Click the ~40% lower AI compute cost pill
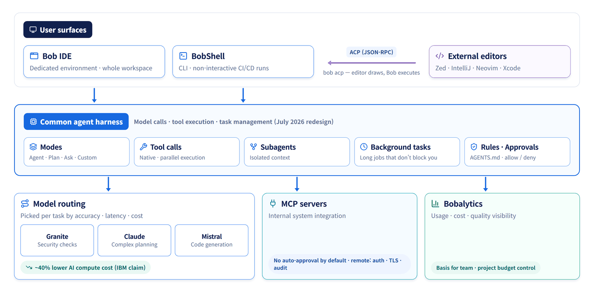The image size is (594, 294). pos(85,267)
